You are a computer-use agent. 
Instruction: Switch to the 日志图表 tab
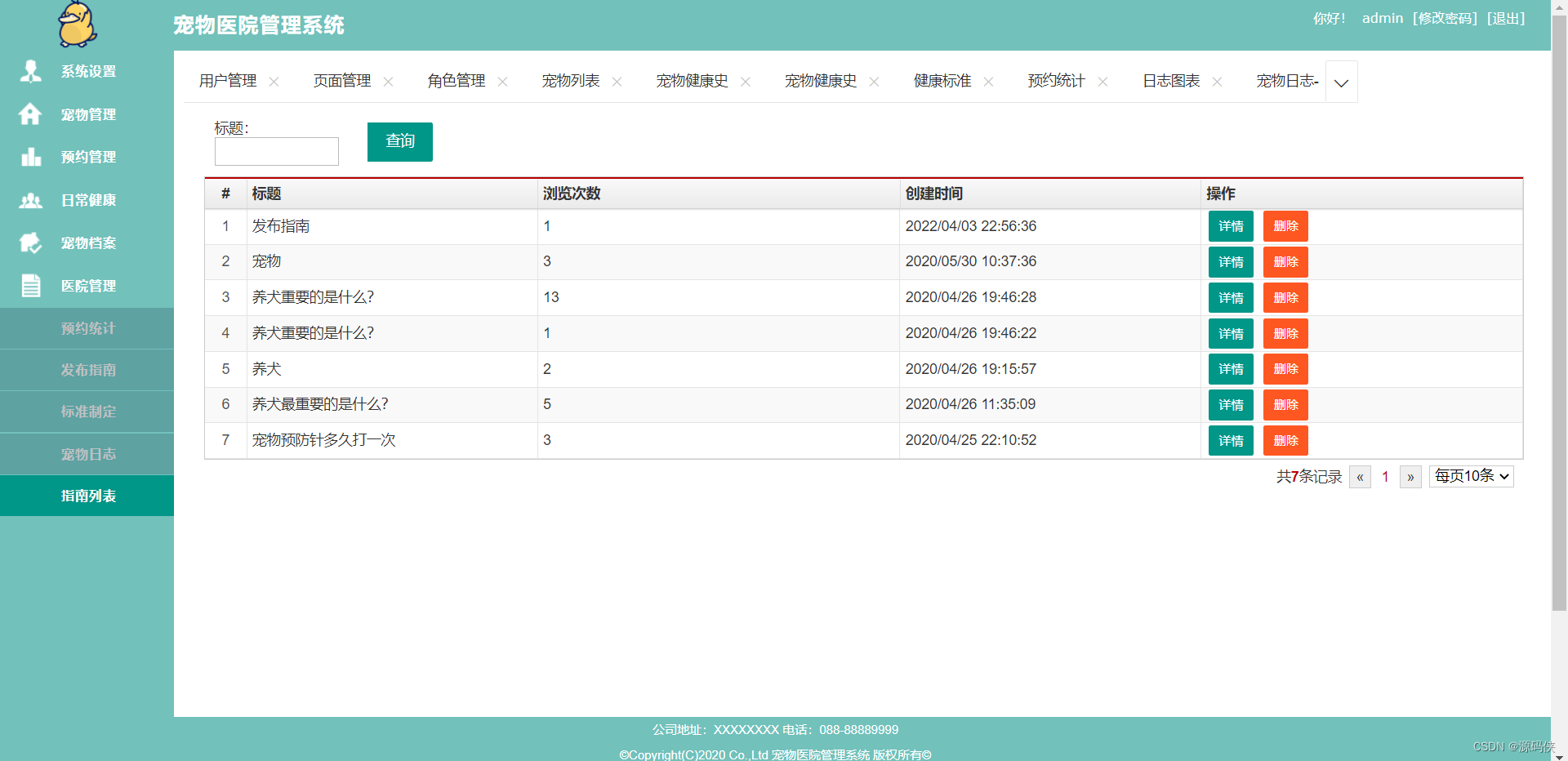pos(1171,81)
